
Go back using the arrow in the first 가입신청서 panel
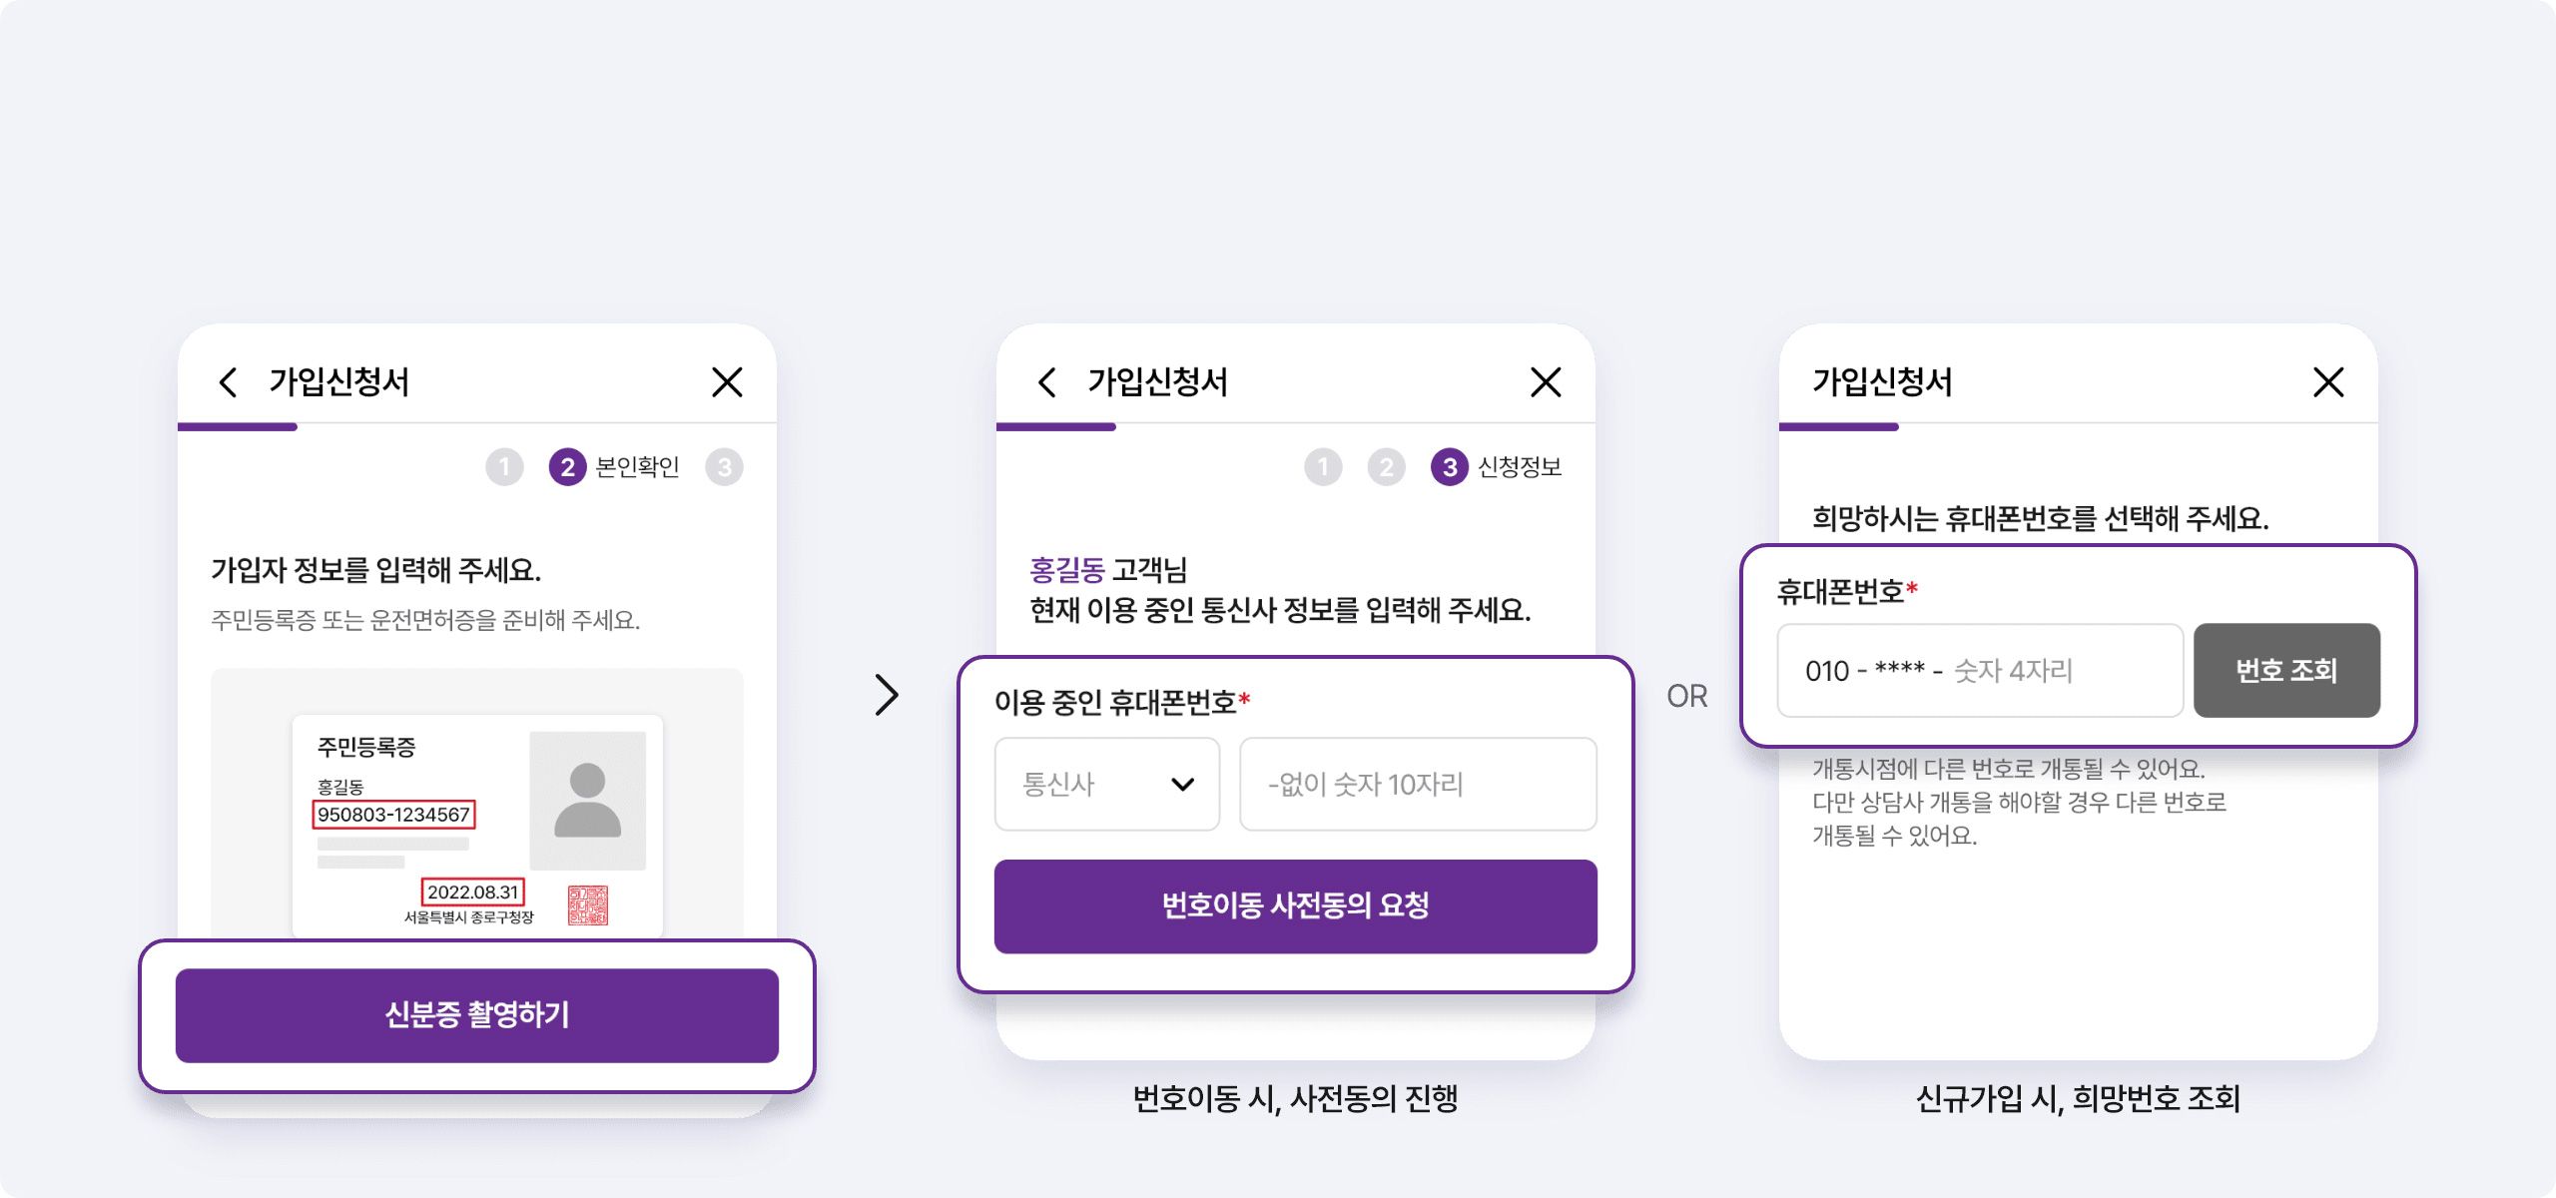(x=228, y=382)
